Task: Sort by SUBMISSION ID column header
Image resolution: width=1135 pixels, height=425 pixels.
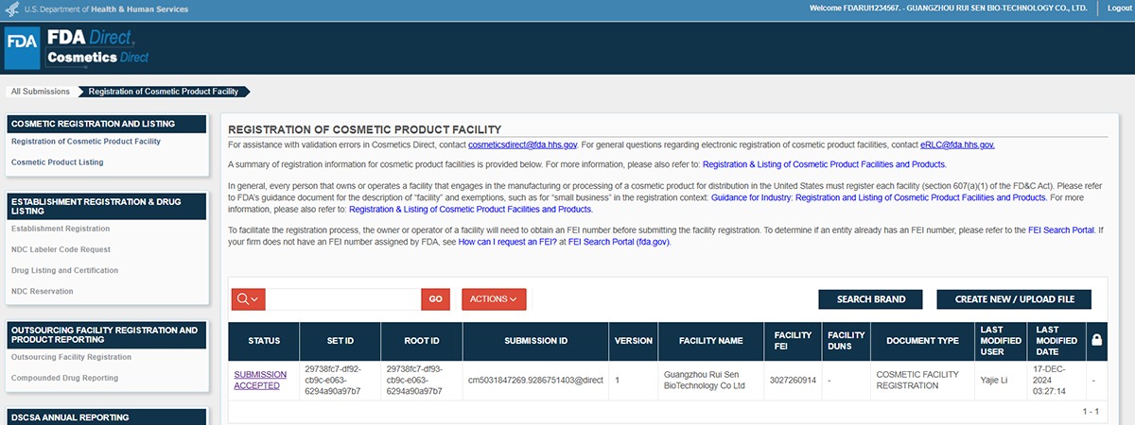Action: pos(535,341)
